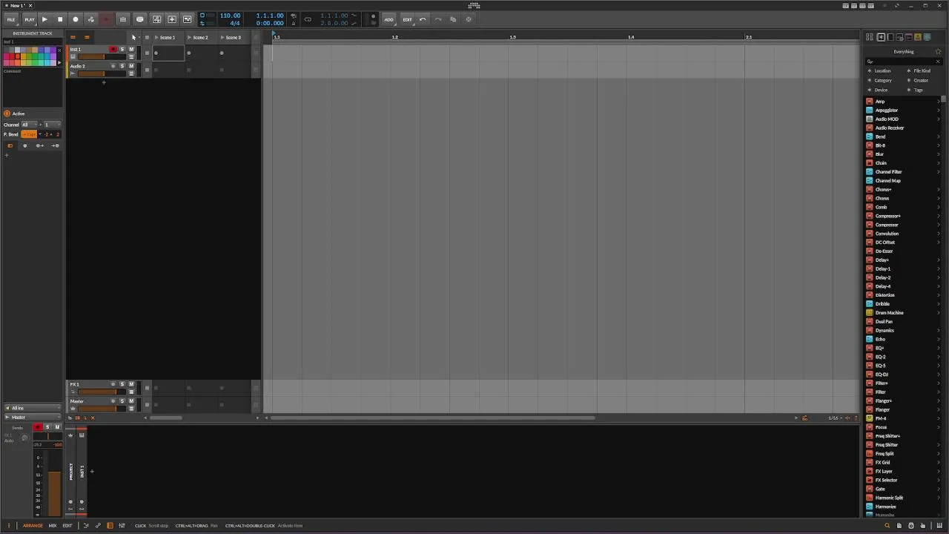Click the add track plus icon

(104, 82)
